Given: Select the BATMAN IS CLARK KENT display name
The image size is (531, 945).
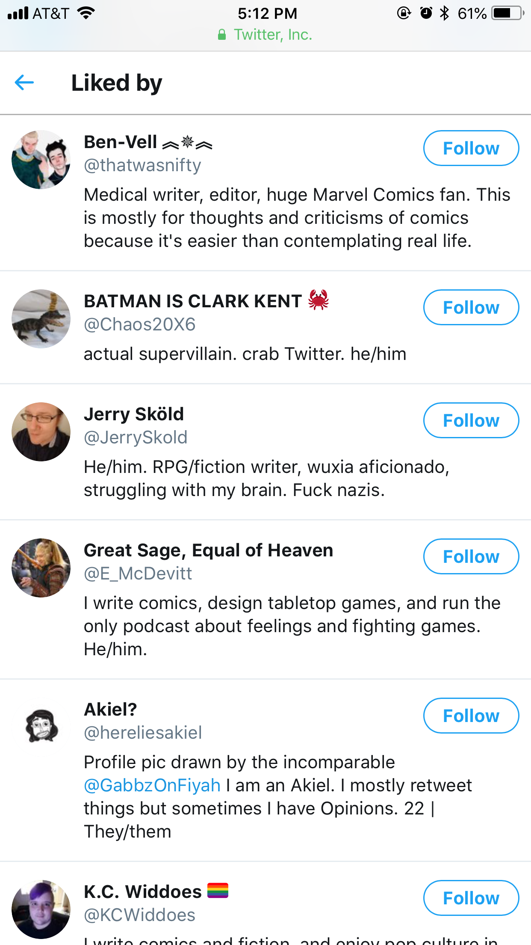Looking at the screenshot, I should [193, 301].
